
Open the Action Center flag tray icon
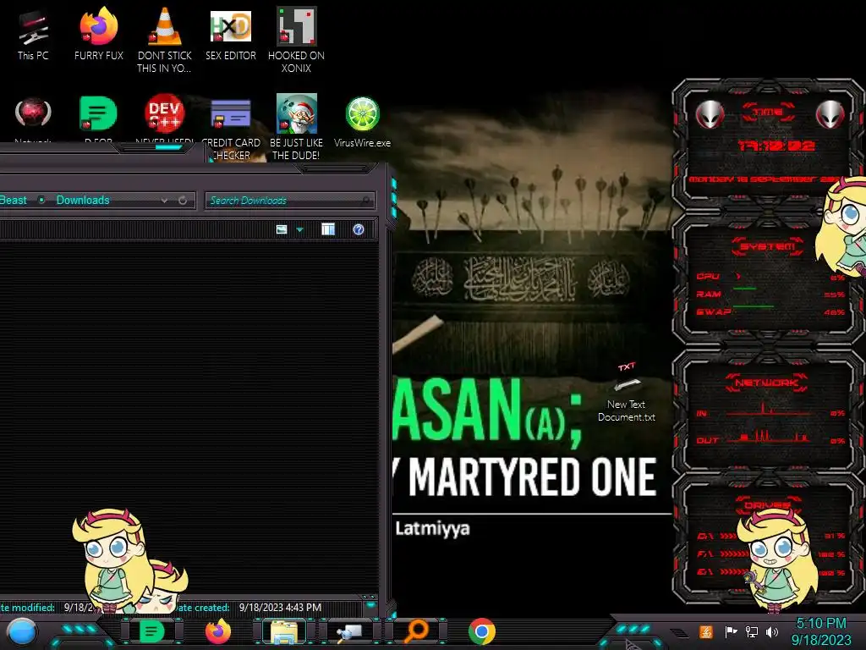pos(731,631)
